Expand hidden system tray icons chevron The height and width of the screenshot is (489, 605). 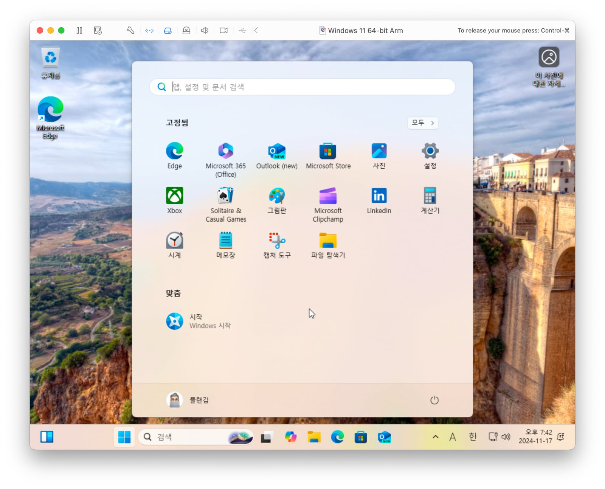pos(436,437)
